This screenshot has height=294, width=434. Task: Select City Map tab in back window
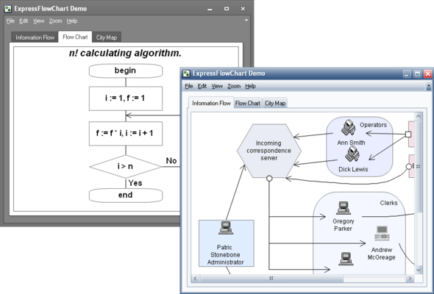coord(107,37)
